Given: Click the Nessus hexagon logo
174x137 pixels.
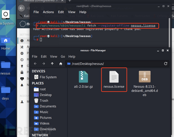Looking at the screenshot, I should tap(23, 24).
